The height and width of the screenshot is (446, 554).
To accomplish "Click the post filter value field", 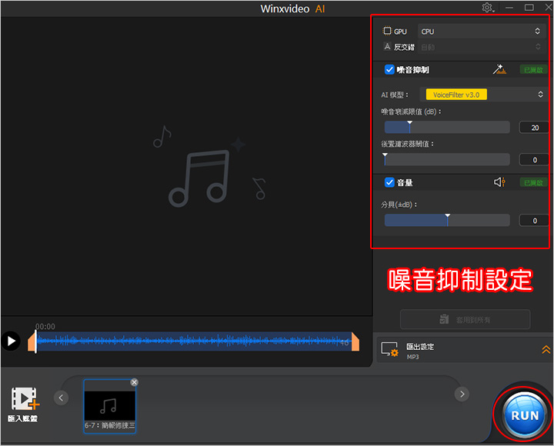I will point(534,160).
